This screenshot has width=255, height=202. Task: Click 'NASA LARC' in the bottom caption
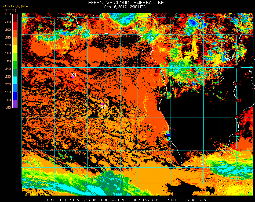pos(196,200)
